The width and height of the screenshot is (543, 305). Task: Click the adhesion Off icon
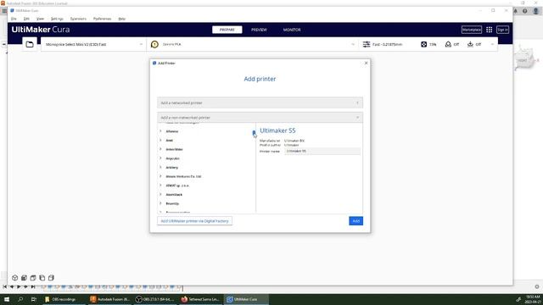coord(470,44)
